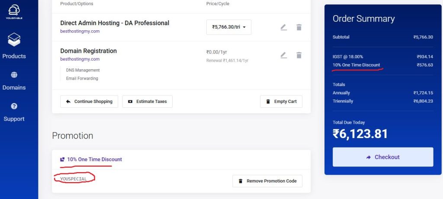Go to Domains in sidebar menu

coord(14,87)
